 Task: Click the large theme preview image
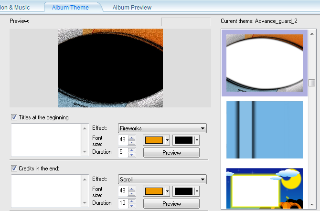click(x=110, y=68)
